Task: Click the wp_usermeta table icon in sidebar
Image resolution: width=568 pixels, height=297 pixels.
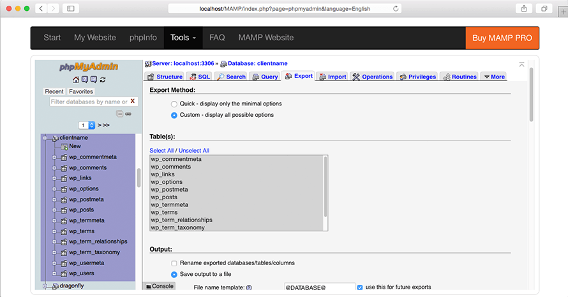Action: point(64,263)
